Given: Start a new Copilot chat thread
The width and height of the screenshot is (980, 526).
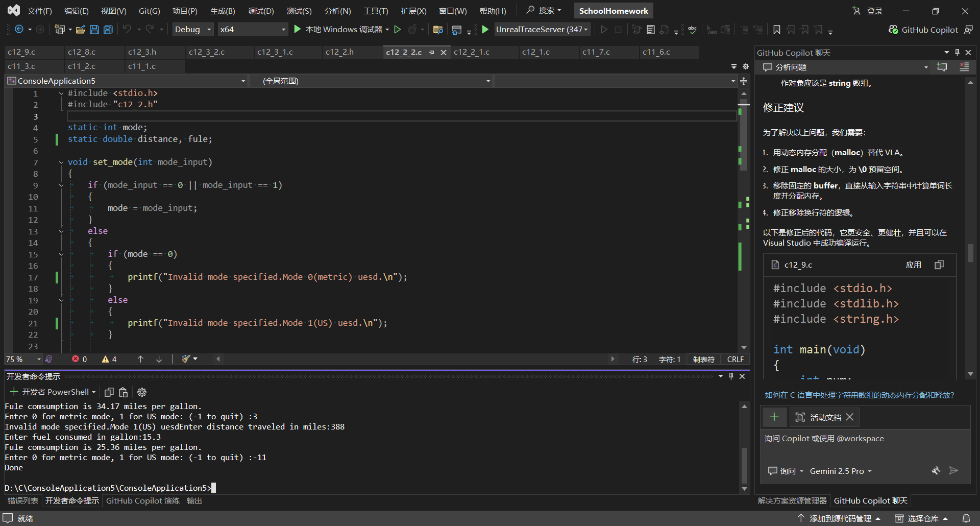Looking at the screenshot, I should (942, 67).
